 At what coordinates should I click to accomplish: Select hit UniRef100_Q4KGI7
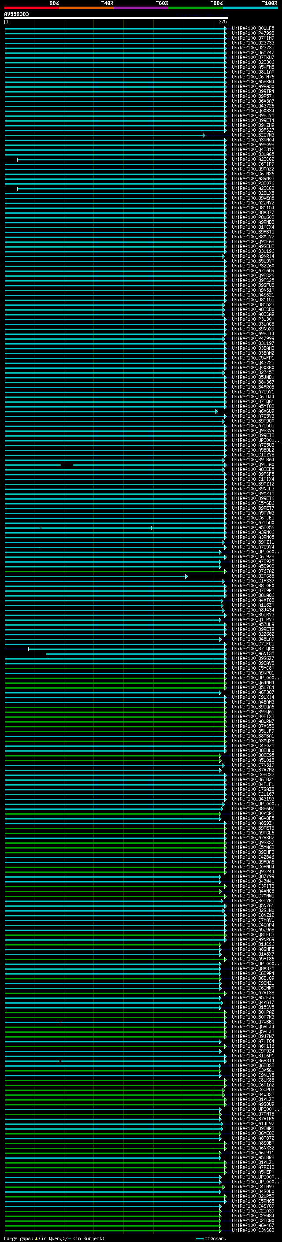click(252, 1003)
